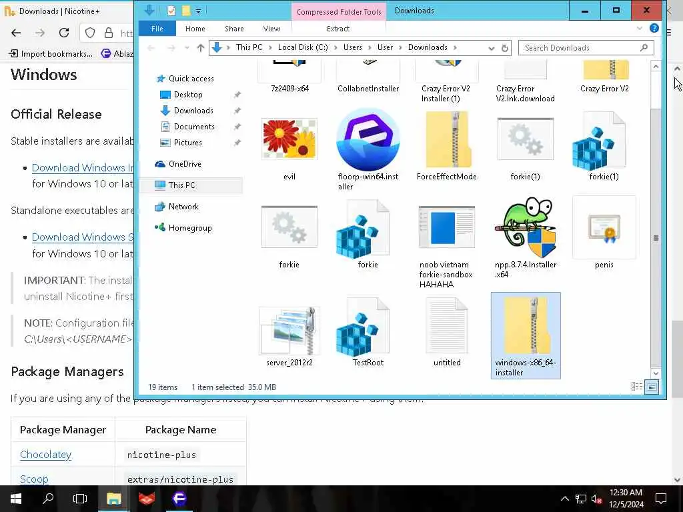
Task: Open recent locations dropdown arrow
Action: (x=187, y=48)
